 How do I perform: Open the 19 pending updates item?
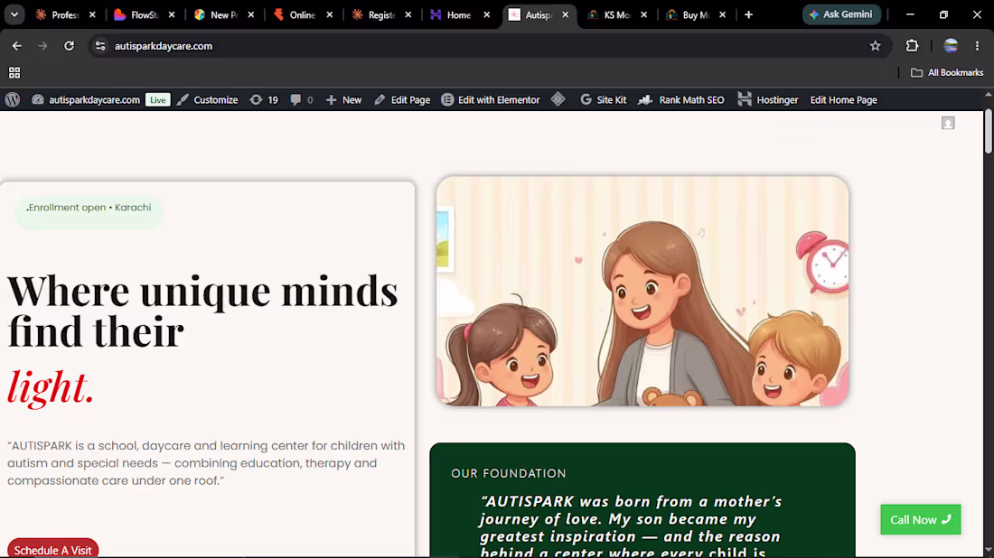click(x=264, y=99)
